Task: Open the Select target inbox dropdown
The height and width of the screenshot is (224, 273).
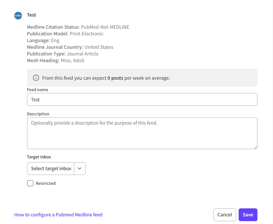Action: click(51, 168)
